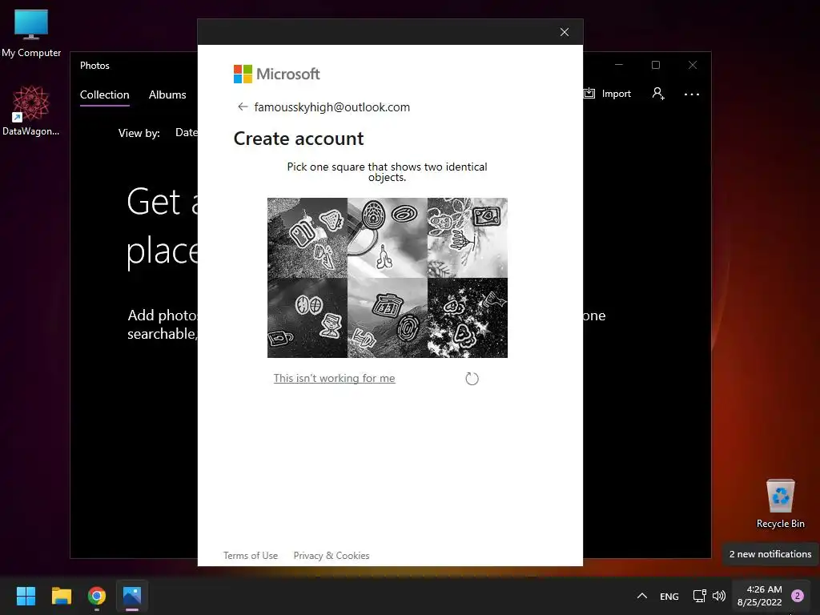Show hidden tray icons with the chevron
The image size is (820, 615).
(642, 596)
